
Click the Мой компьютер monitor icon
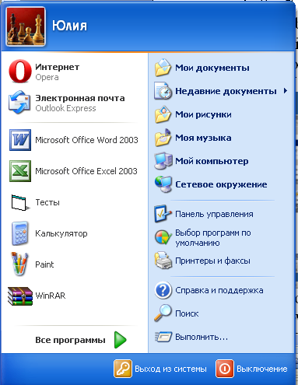click(163, 161)
